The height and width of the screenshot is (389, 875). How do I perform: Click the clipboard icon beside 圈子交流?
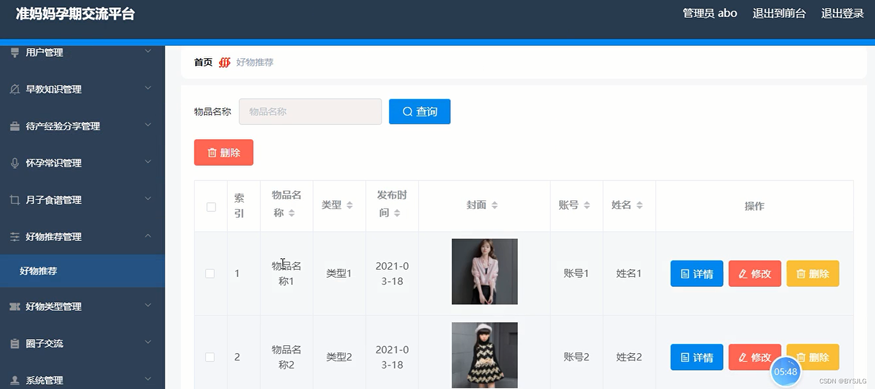tap(15, 344)
